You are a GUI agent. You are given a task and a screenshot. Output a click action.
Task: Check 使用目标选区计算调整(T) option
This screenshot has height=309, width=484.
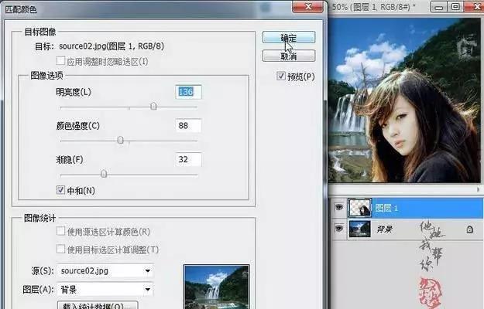click(x=61, y=249)
